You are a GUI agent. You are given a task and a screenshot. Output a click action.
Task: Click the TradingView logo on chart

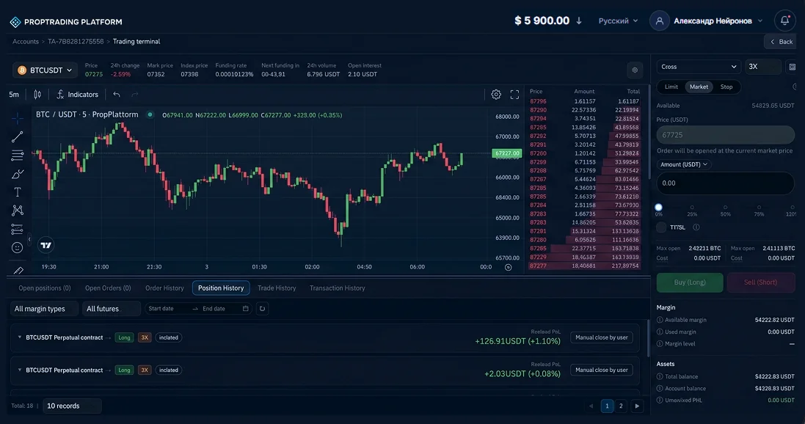[x=45, y=245]
